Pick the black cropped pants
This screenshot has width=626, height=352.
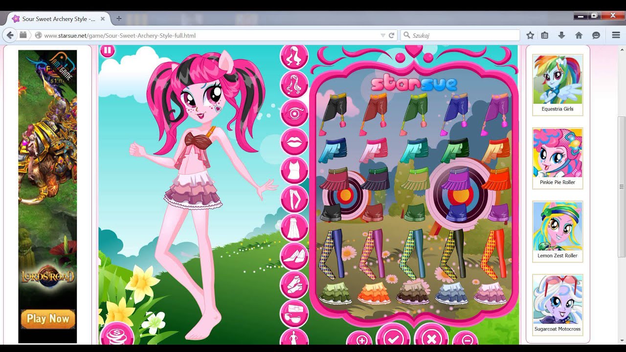(x=334, y=113)
